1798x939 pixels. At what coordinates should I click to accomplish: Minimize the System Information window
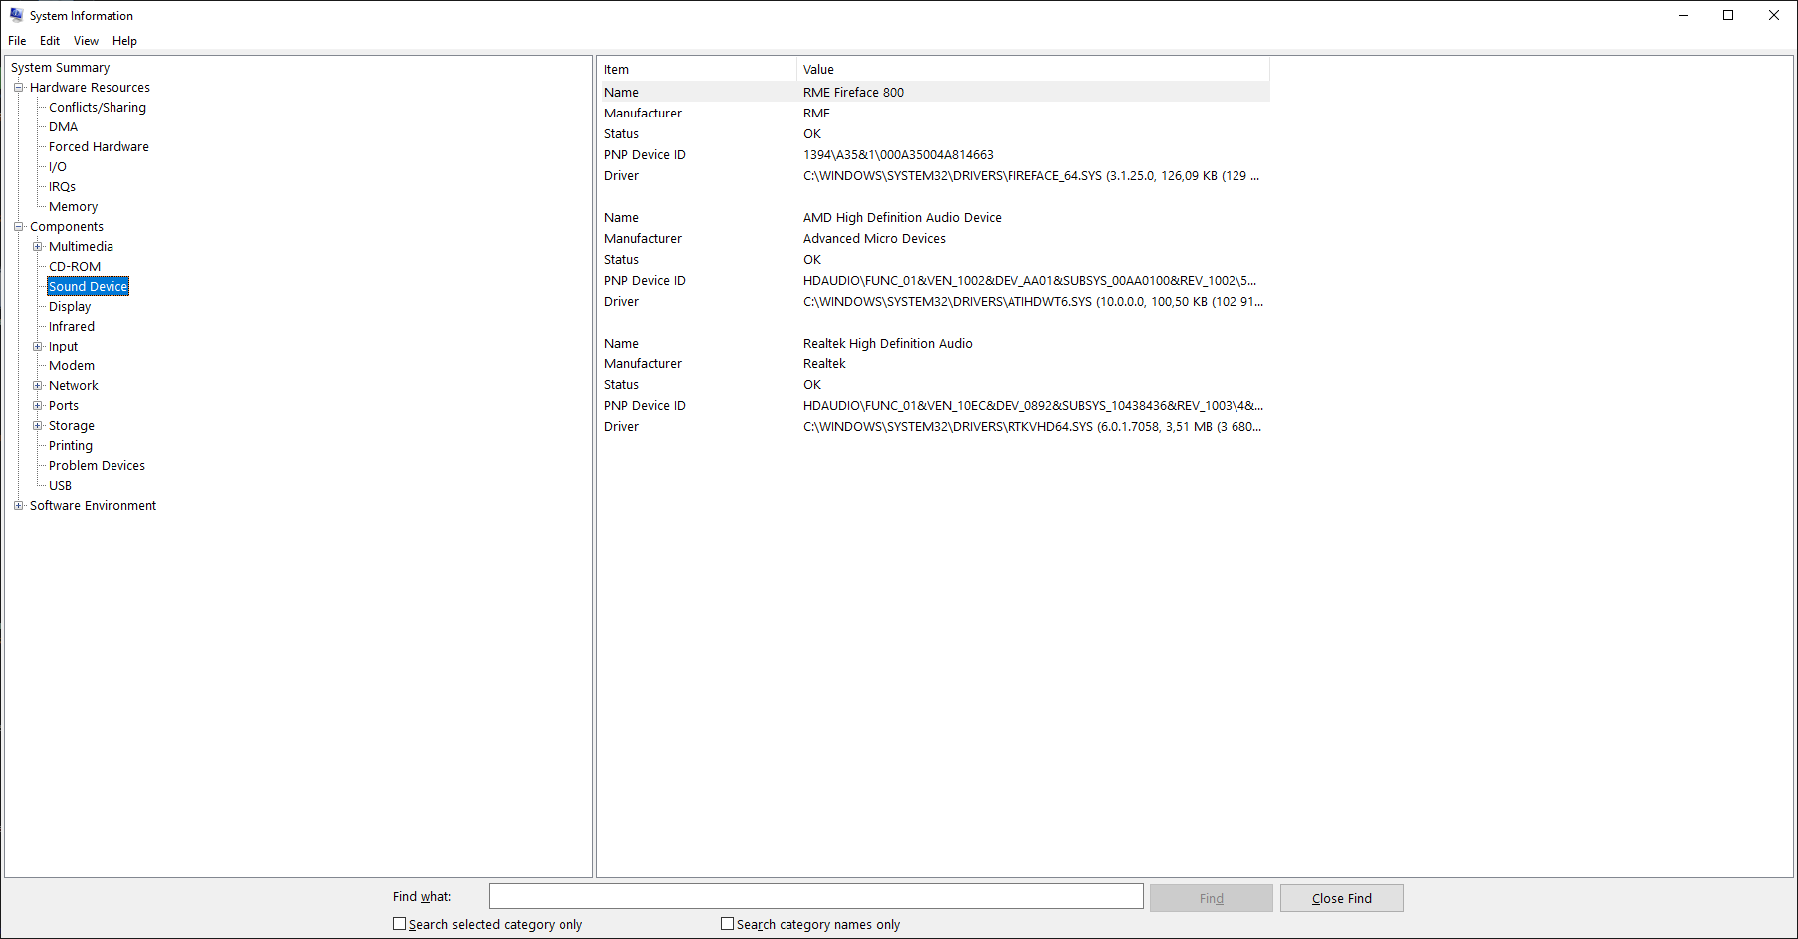pyautogui.click(x=1684, y=15)
